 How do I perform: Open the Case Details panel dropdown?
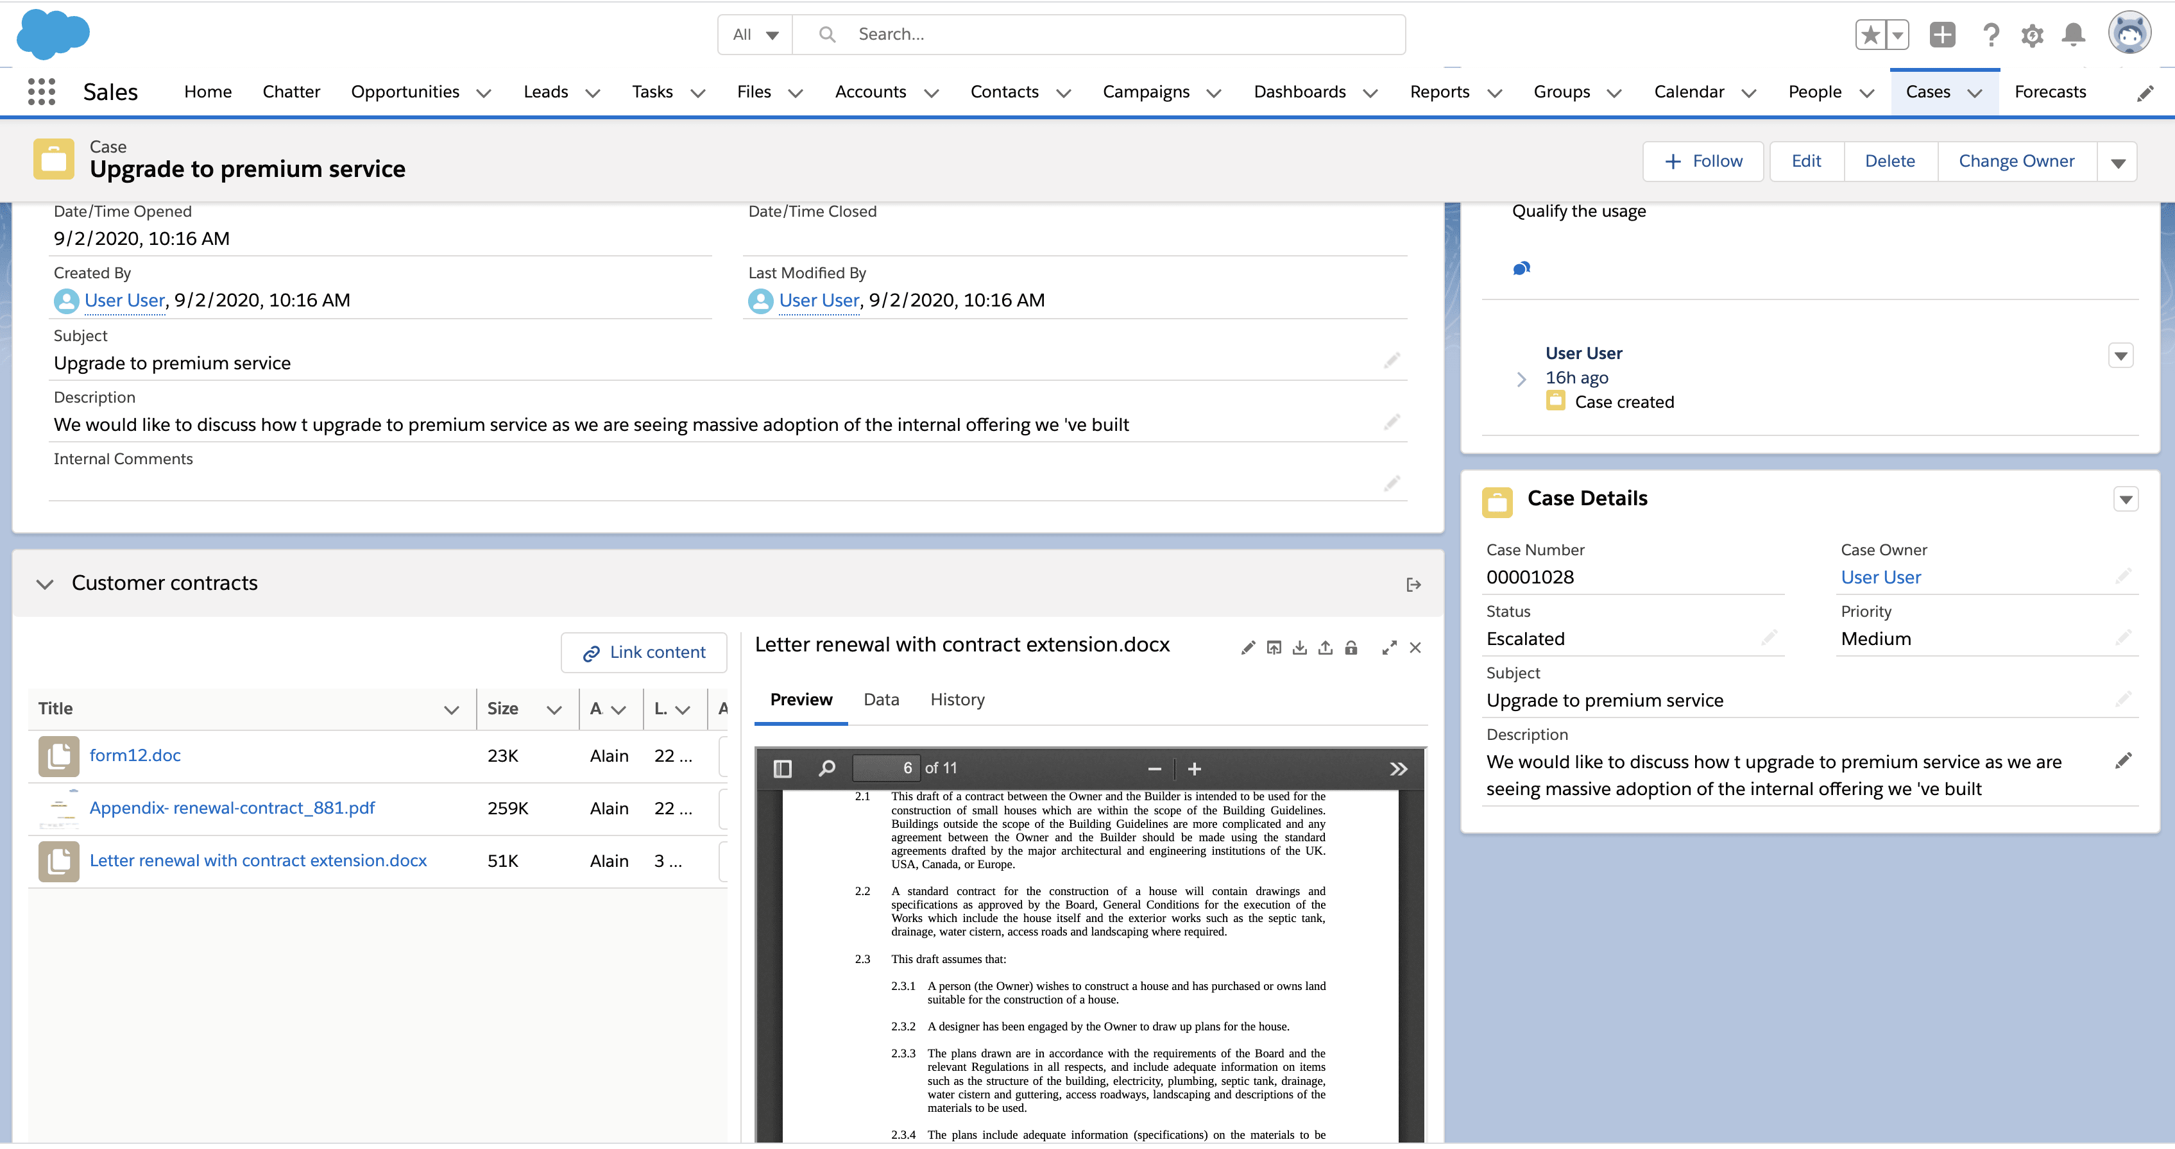(2125, 499)
